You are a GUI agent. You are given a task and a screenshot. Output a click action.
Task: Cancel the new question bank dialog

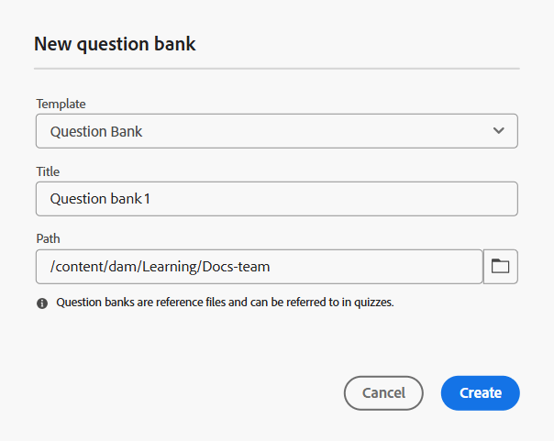(x=383, y=393)
